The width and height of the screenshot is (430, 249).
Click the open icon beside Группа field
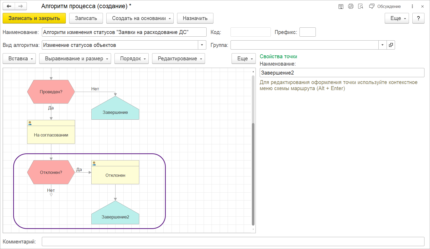click(391, 45)
